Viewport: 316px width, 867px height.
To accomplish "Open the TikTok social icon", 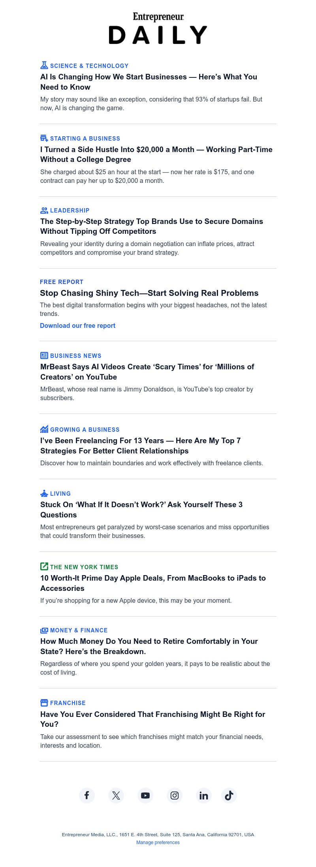I will (229, 795).
